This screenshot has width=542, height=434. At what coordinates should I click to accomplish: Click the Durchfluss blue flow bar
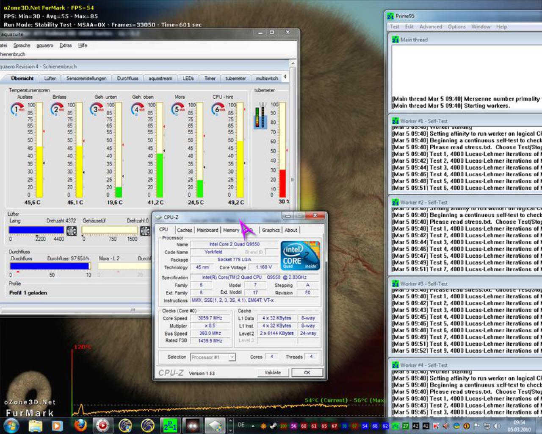(x=50, y=266)
